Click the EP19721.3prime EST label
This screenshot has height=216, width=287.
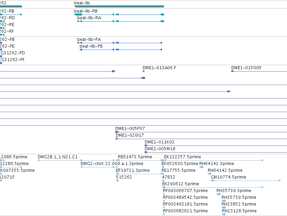coord(133,170)
